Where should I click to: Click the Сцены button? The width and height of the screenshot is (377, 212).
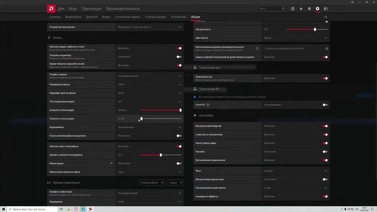[x=176, y=183]
